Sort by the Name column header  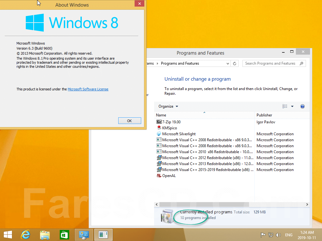[x=161, y=115]
